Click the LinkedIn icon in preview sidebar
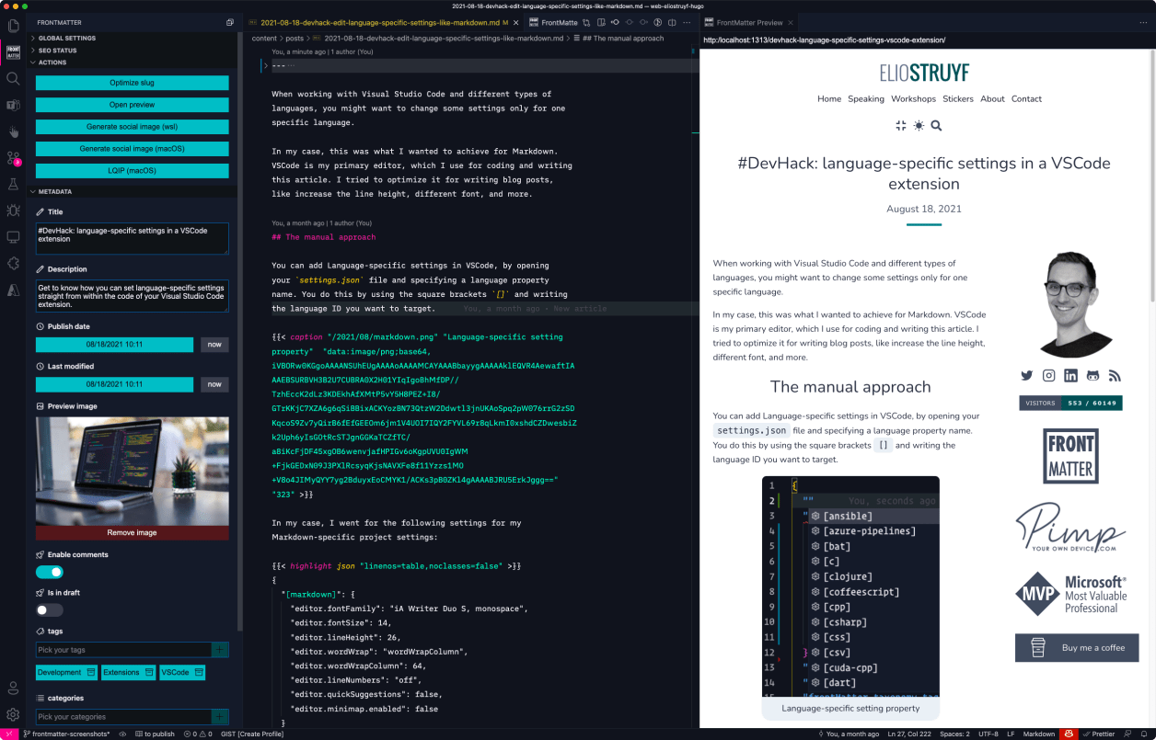 point(1070,375)
